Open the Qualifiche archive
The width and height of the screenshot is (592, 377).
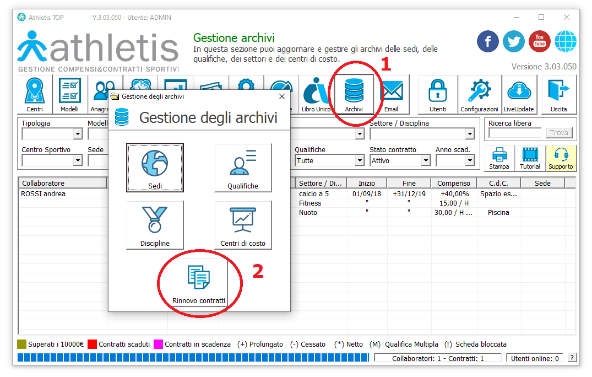[243, 168]
